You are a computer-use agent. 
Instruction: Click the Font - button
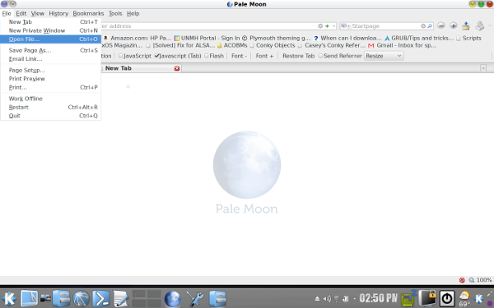click(x=239, y=56)
